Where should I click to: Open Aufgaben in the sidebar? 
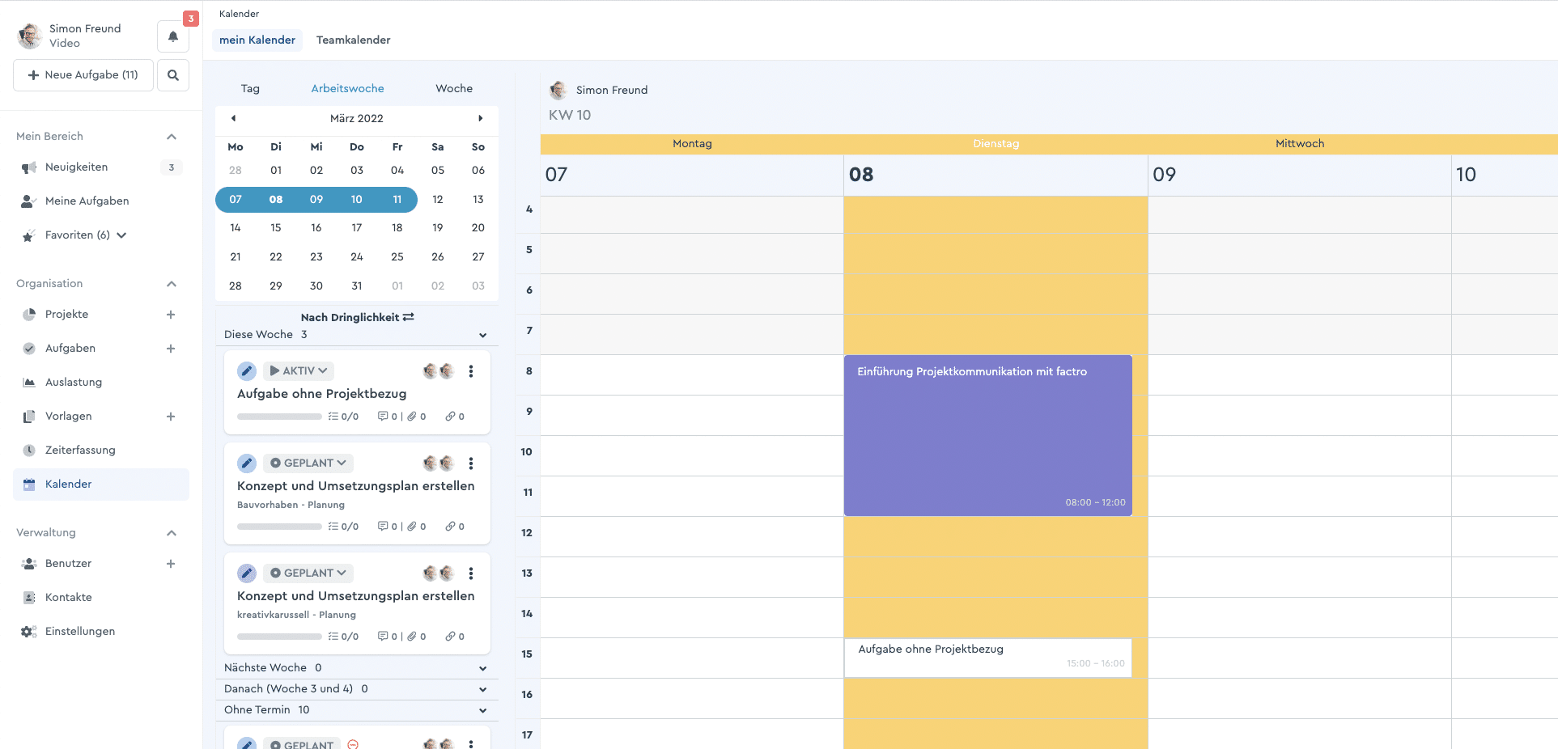click(x=70, y=348)
